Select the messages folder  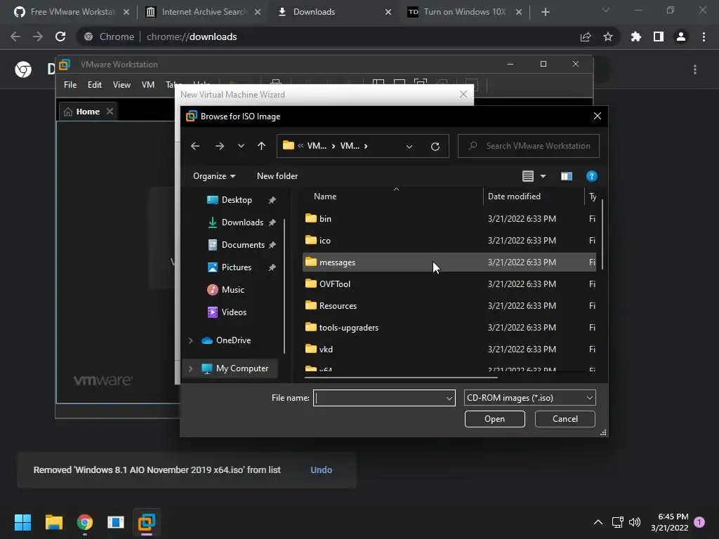click(x=449, y=262)
